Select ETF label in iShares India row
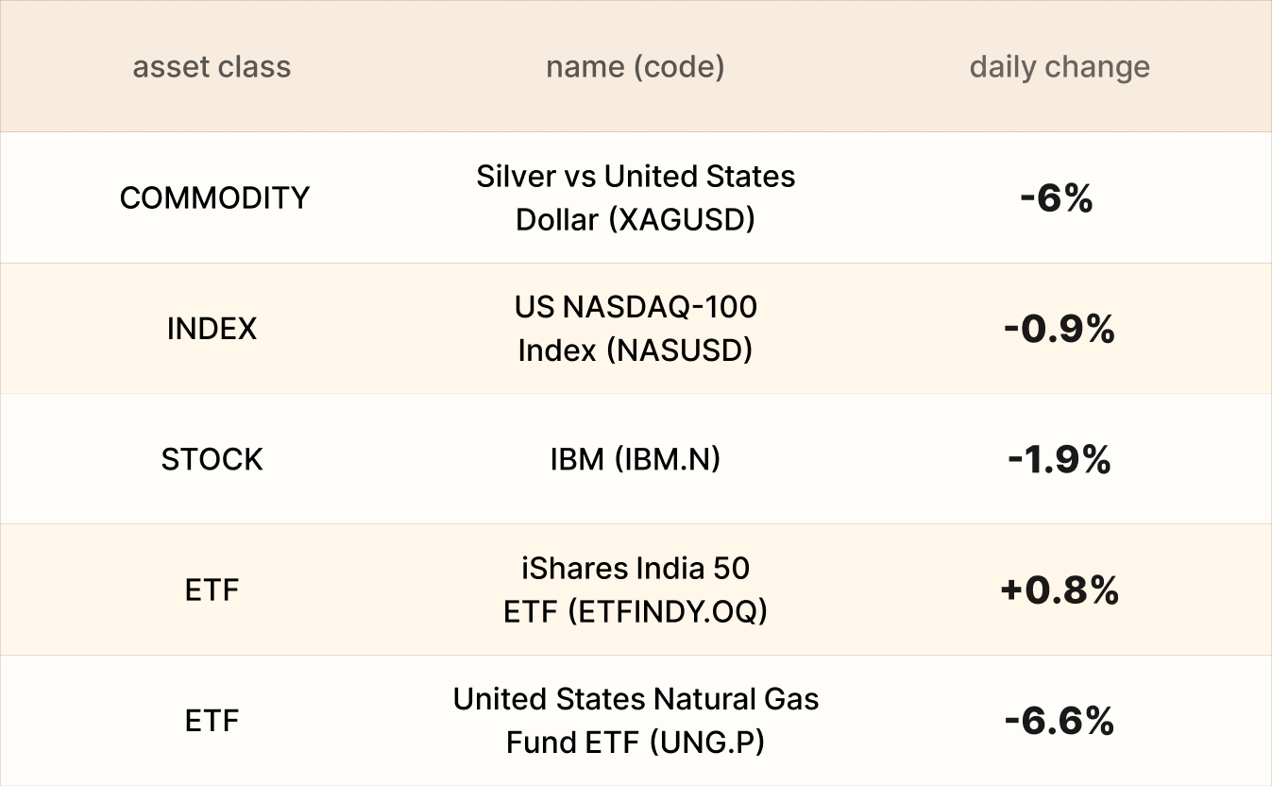The width and height of the screenshot is (1272, 786). pos(212,590)
